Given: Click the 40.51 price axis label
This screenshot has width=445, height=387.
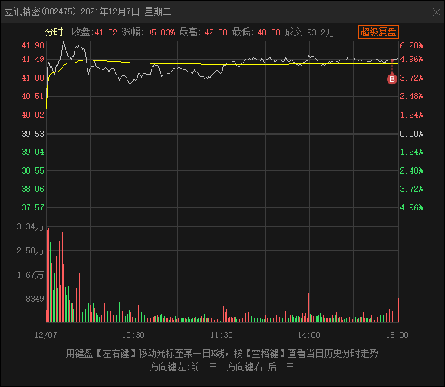Looking at the screenshot, I should coord(33,96).
